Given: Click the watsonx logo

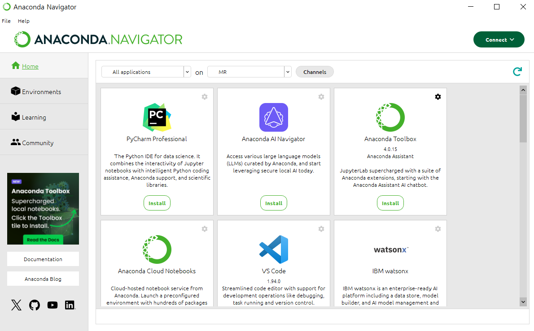Looking at the screenshot, I should pyautogui.click(x=391, y=250).
